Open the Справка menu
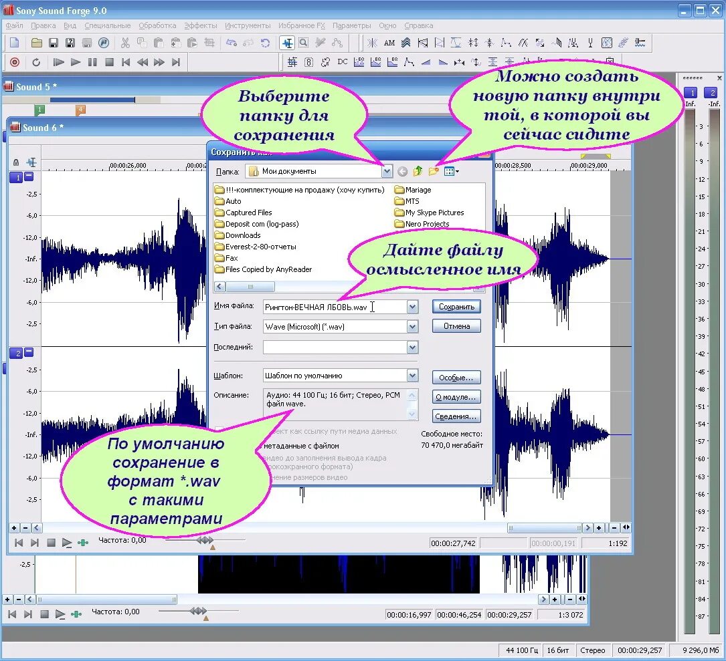Screen dimensions: 726x661 pyautogui.click(x=419, y=25)
